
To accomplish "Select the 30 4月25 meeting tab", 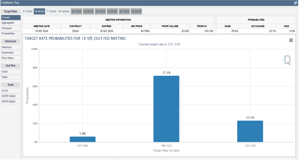I will 100,11.
